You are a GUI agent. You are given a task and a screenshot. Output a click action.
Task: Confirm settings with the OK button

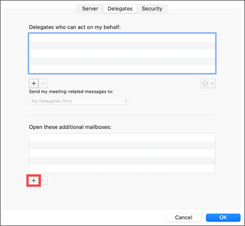[223, 217]
